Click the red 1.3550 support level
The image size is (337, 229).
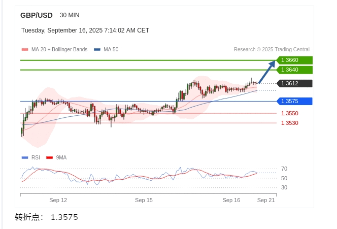tap(290, 113)
